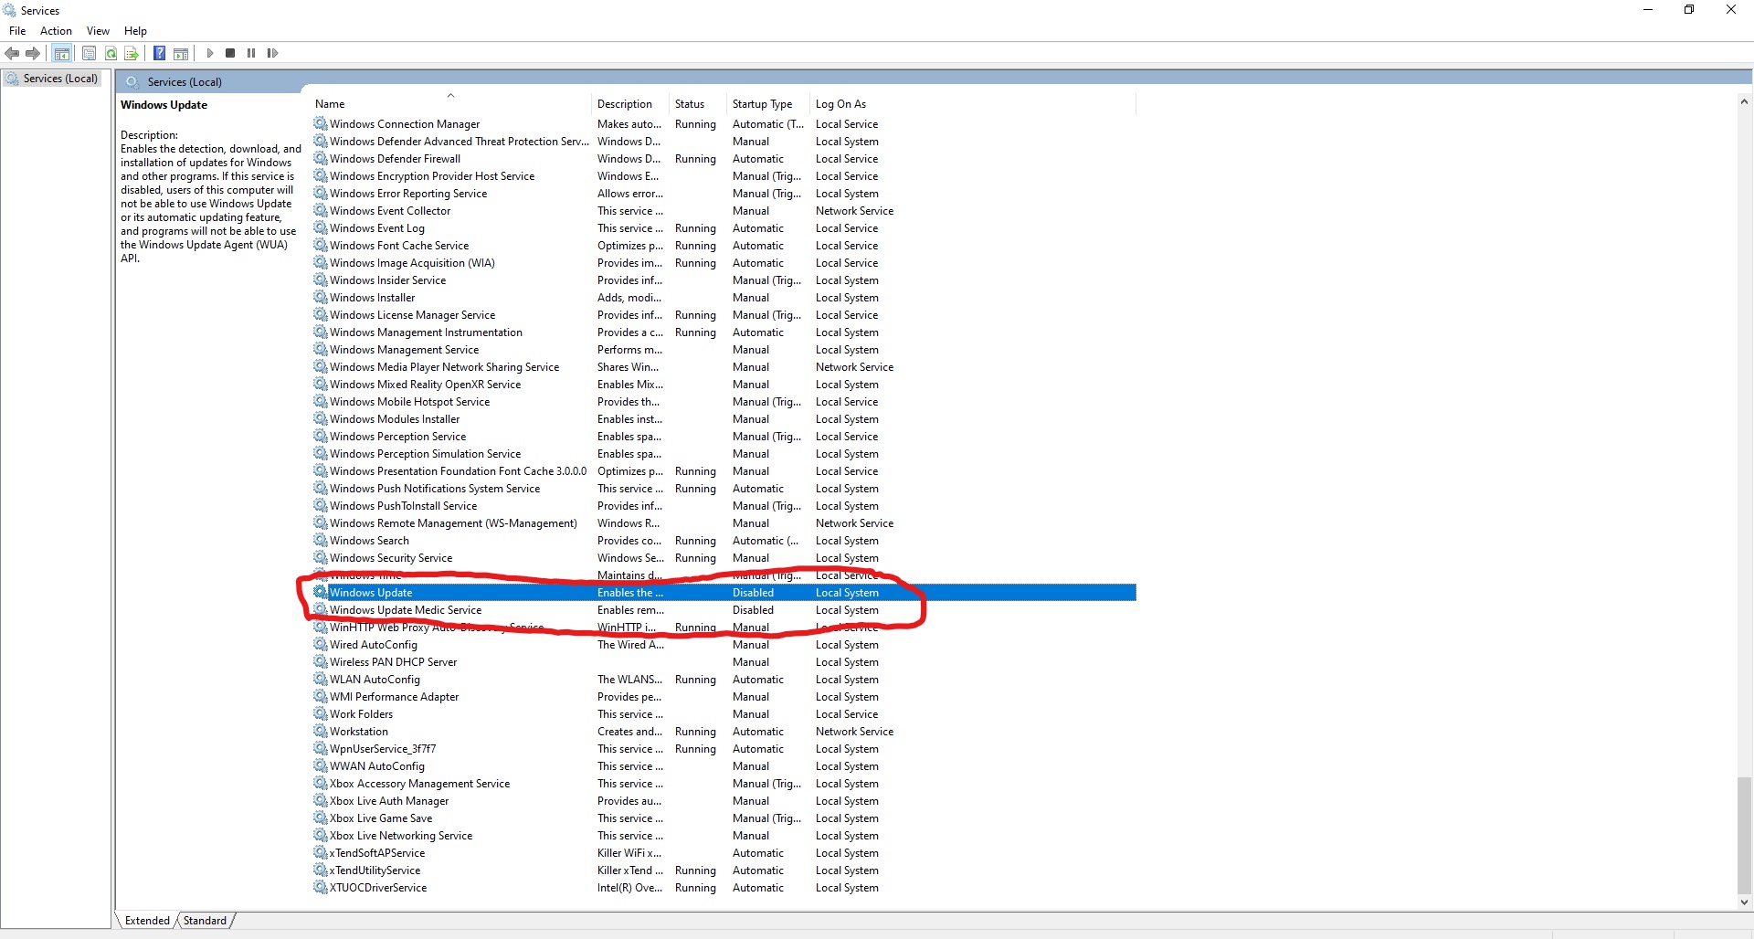Image resolution: width=1754 pixels, height=939 pixels.
Task: Select Windows Remote Management (WS-Management) row
Action: (724, 522)
